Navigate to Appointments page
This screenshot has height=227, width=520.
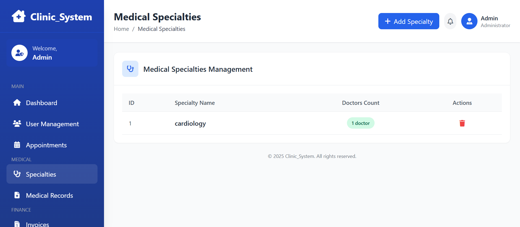pyautogui.click(x=46, y=145)
